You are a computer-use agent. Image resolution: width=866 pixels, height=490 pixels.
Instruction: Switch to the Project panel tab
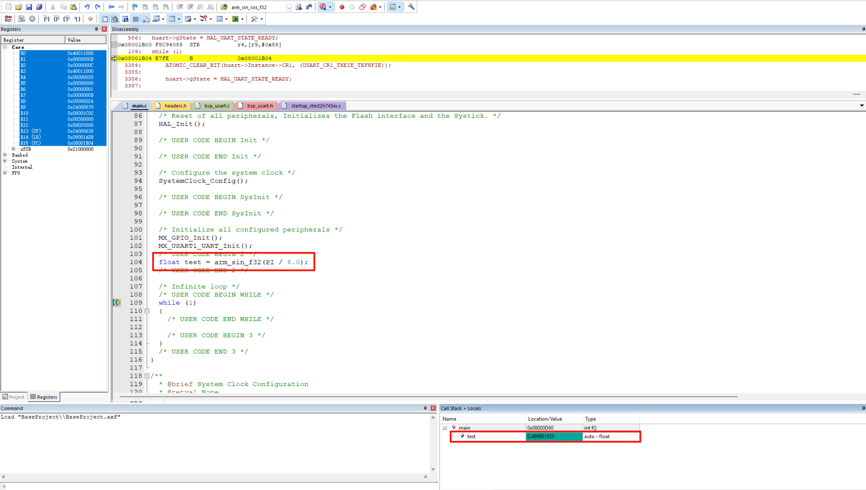click(x=13, y=397)
